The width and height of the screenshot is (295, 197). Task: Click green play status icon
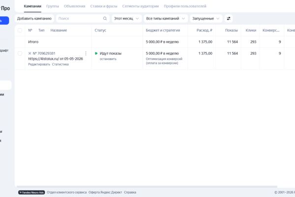(x=96, y=53)
